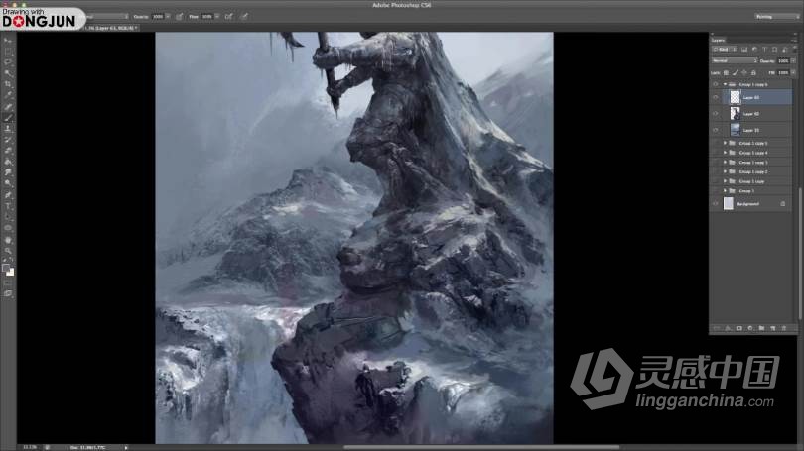Collapse Group 1 copy 6
Image resolution: width=804 pixels, height=451 pixels.
[x=725, y=84]
